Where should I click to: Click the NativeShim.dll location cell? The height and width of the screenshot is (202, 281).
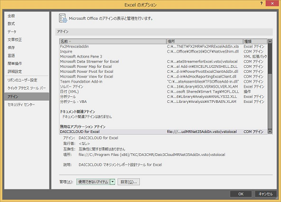tap(203, 51)
